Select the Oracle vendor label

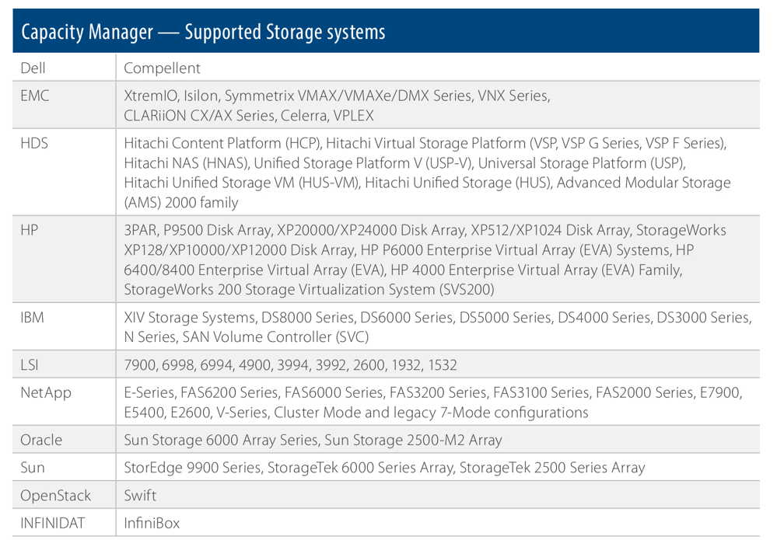click(x=42, y=440)
